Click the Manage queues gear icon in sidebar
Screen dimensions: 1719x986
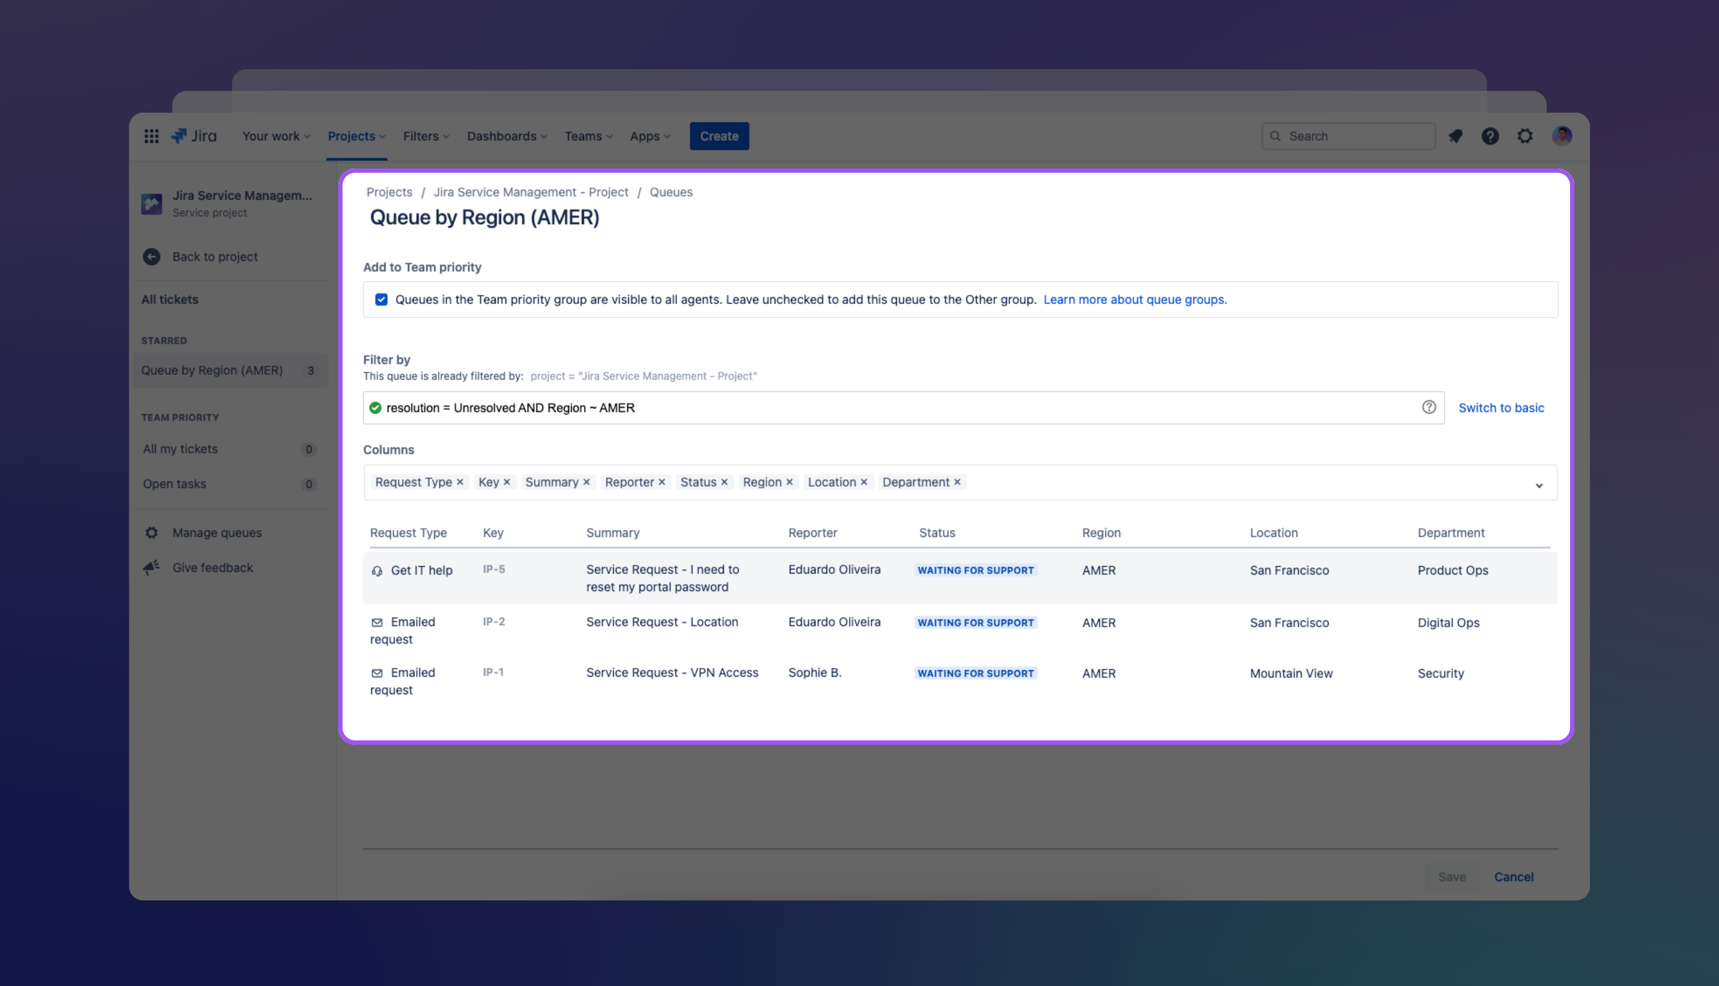click(x=151, y=532)
